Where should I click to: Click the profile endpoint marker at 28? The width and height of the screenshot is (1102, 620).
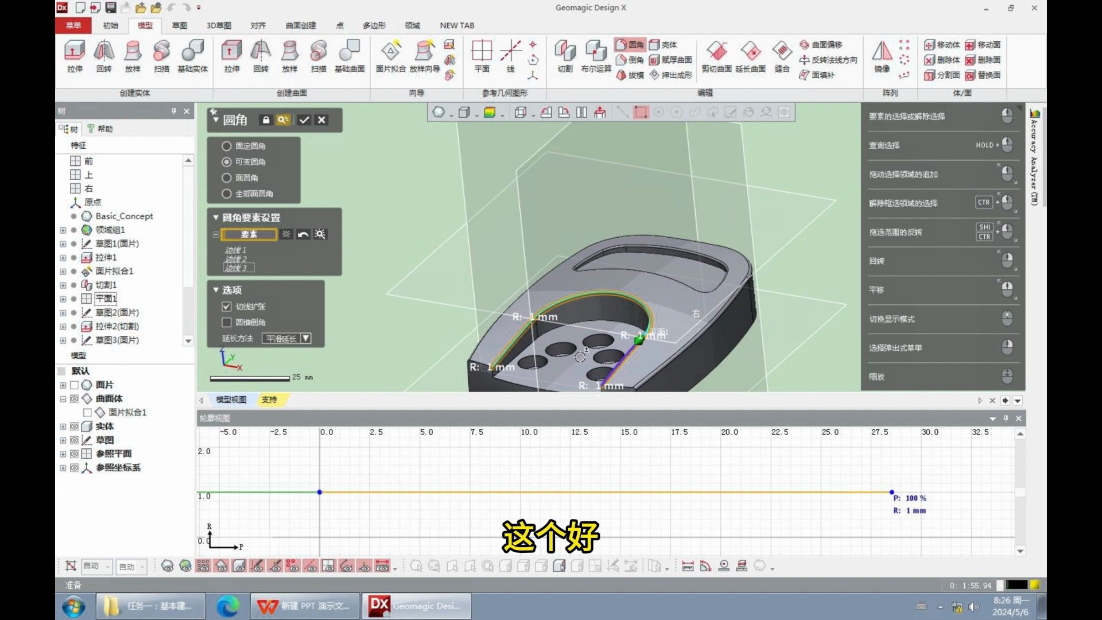(891, 492)
